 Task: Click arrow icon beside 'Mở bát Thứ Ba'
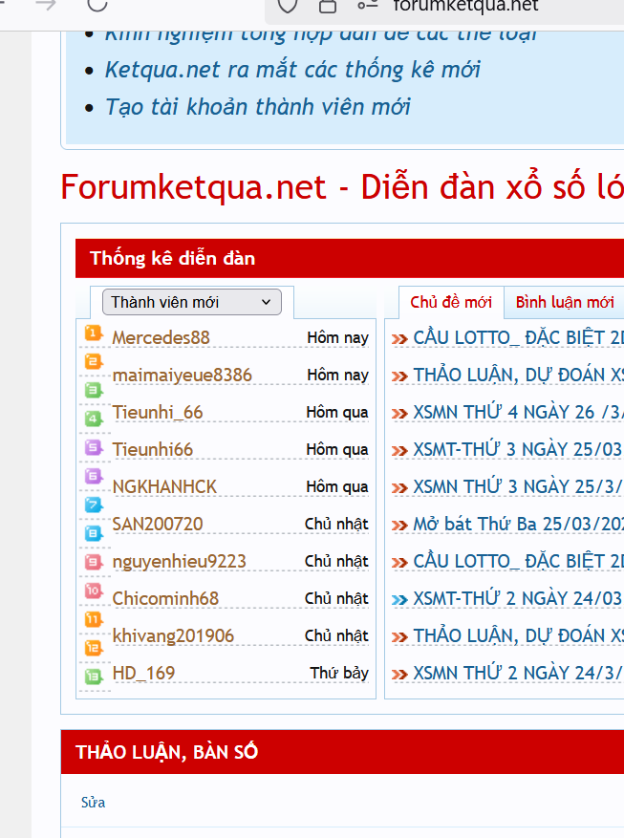click(x=399, y=526)
